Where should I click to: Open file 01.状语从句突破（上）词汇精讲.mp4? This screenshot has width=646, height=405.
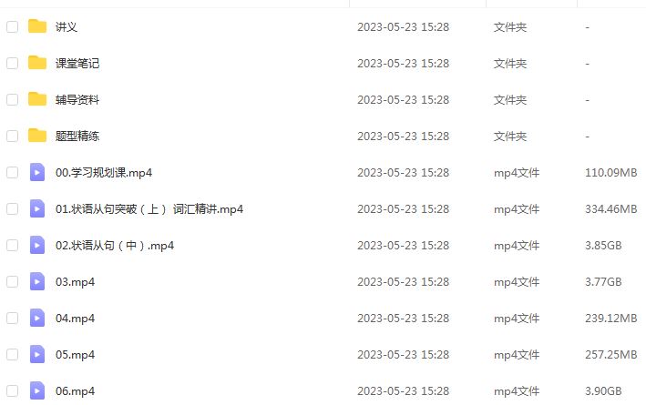coord(149,209)
